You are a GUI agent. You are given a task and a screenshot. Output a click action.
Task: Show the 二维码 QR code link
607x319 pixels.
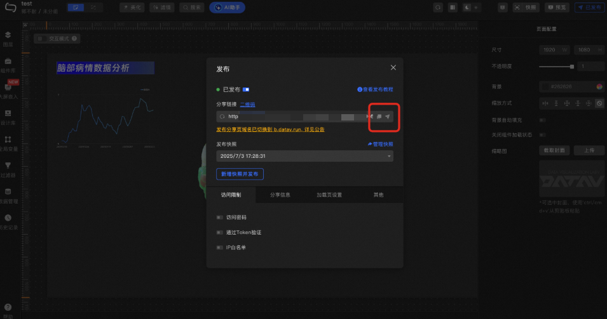[x=248, y=104]
